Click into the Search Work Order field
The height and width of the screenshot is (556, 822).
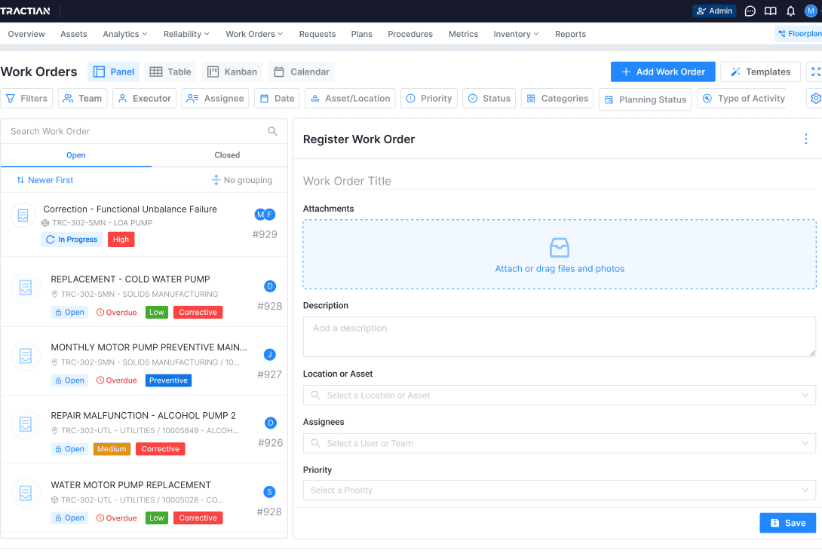(143, 131)
